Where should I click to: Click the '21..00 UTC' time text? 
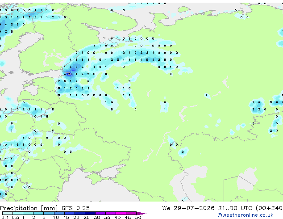tap(235, 208)
